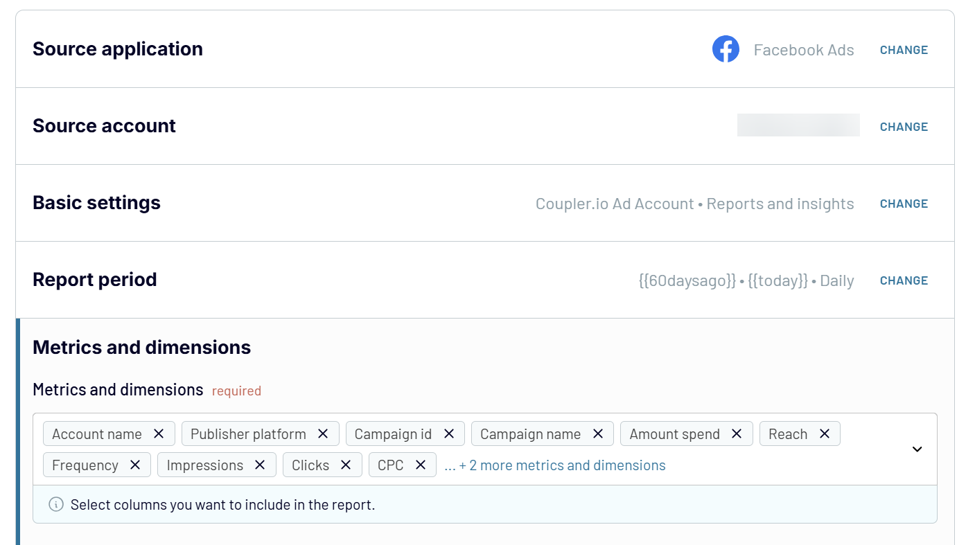The image size is (975, 545).
Task: Click the Metrics and dimensions section header
Action: (x=141, y=347)
